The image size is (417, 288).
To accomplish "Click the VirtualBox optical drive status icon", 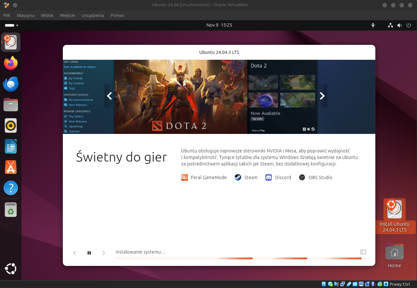I will 330,284.
